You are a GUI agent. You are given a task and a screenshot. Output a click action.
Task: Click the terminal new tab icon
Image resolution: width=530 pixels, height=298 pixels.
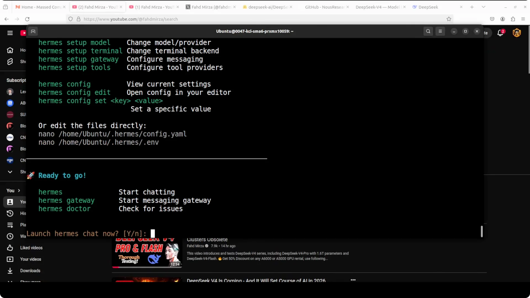(x=33, y=31)
